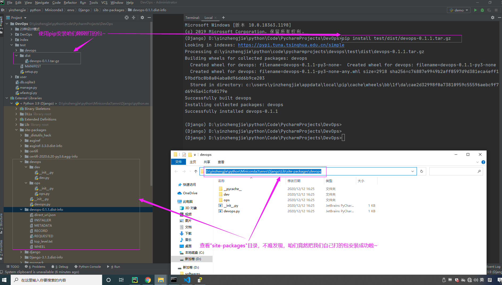This screenshot has width=502, height=285.
Task: Open the Refactor menu
Action: click(x=70, y=3)
